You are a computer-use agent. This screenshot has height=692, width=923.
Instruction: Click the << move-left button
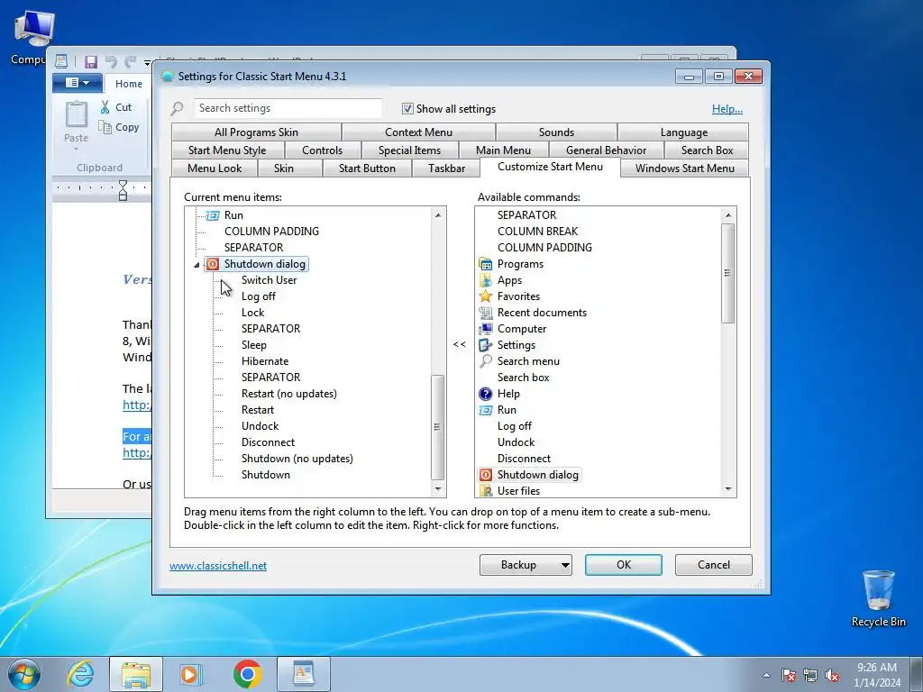point(460,344)
